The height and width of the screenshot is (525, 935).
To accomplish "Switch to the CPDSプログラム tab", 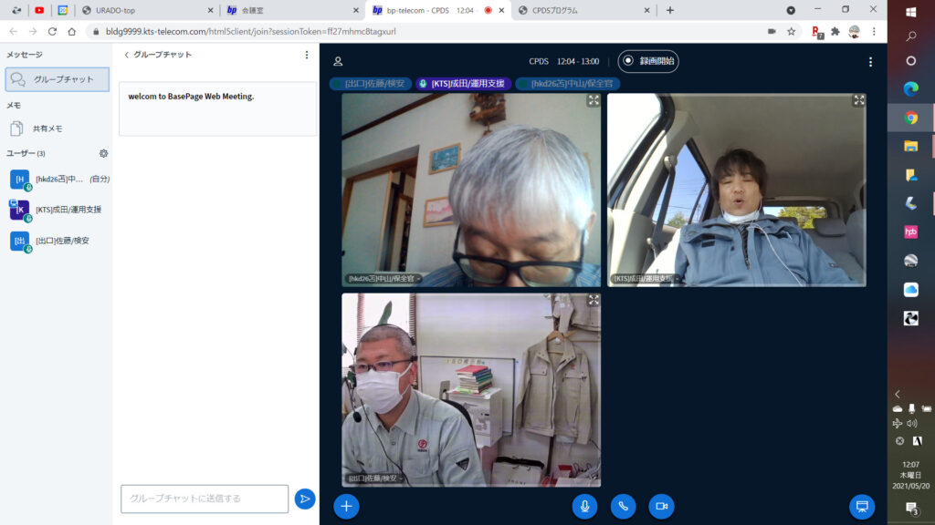I will (584, 10).
